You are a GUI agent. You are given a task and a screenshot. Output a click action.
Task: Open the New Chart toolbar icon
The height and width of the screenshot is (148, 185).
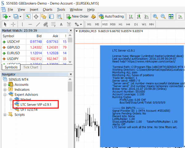[5, 17]
